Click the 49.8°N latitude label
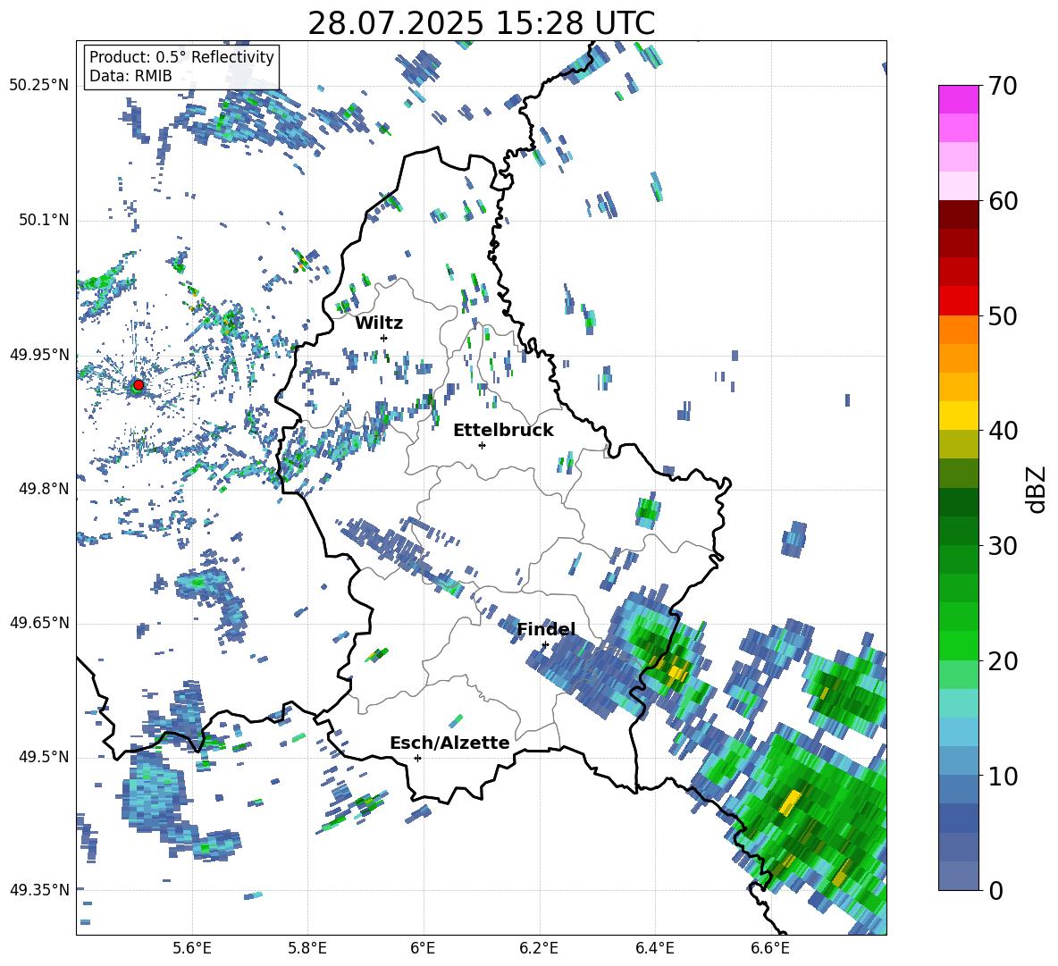The height and width of the screenshot is (966, 1058). click(44, 489)
